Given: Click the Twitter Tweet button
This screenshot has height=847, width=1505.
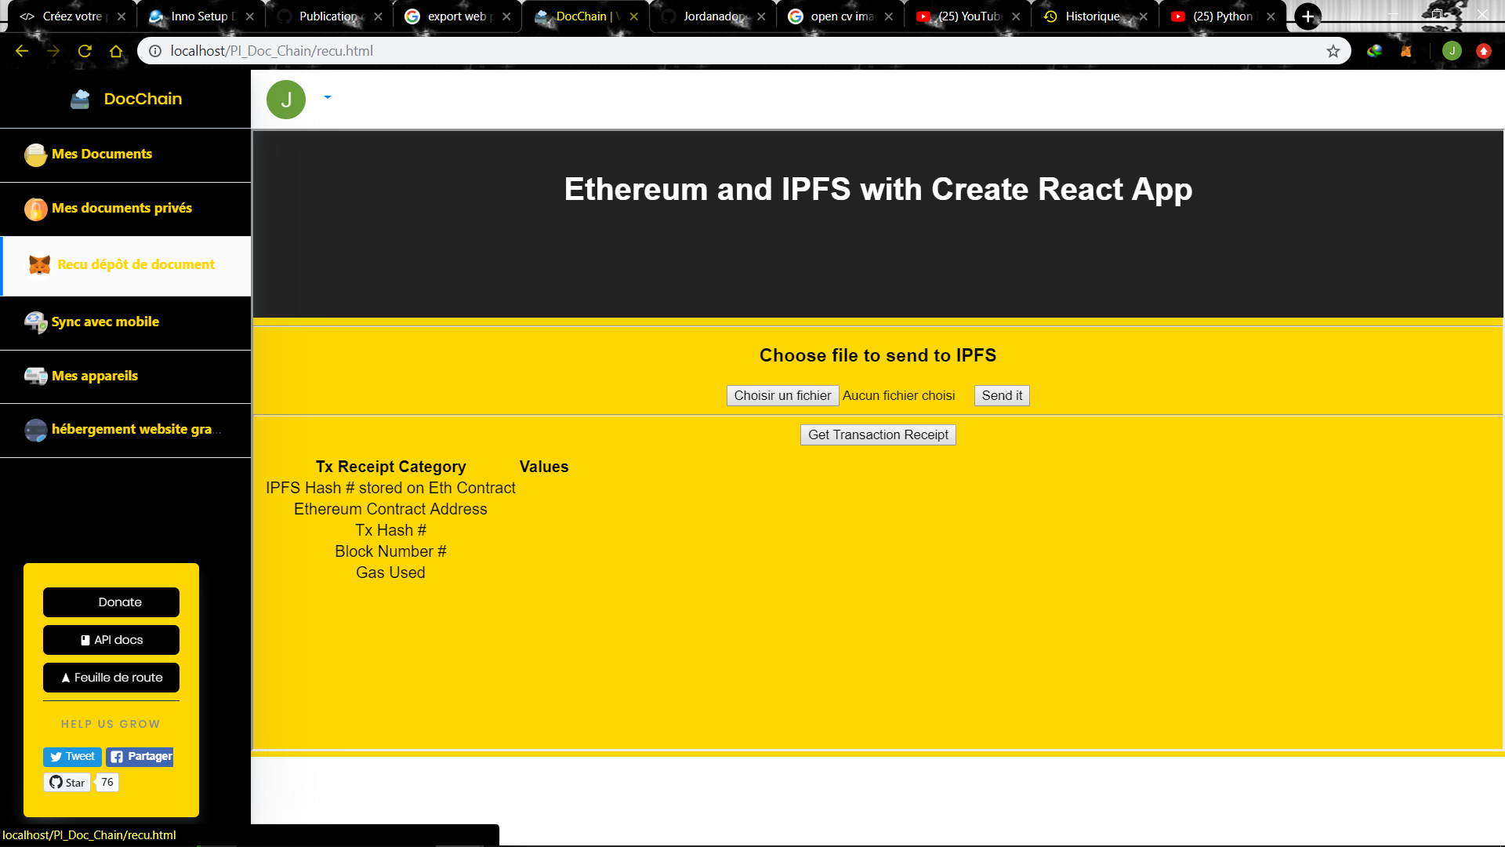Looking at the screenshot, I should pyautogui.click(x=72, y=757).
